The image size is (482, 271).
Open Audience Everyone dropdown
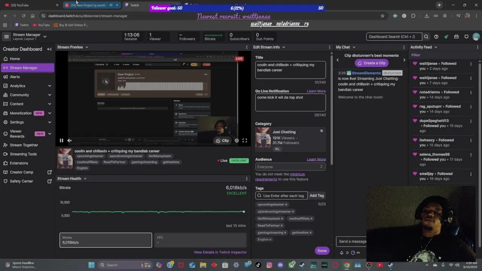click(x=290, y=167)
